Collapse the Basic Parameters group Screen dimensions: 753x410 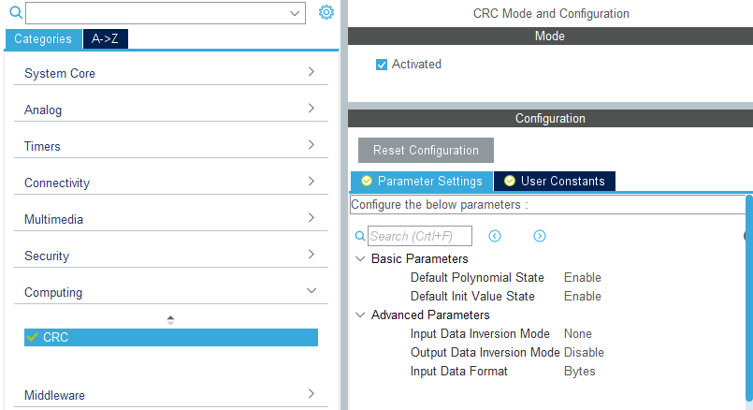point(361,258)
